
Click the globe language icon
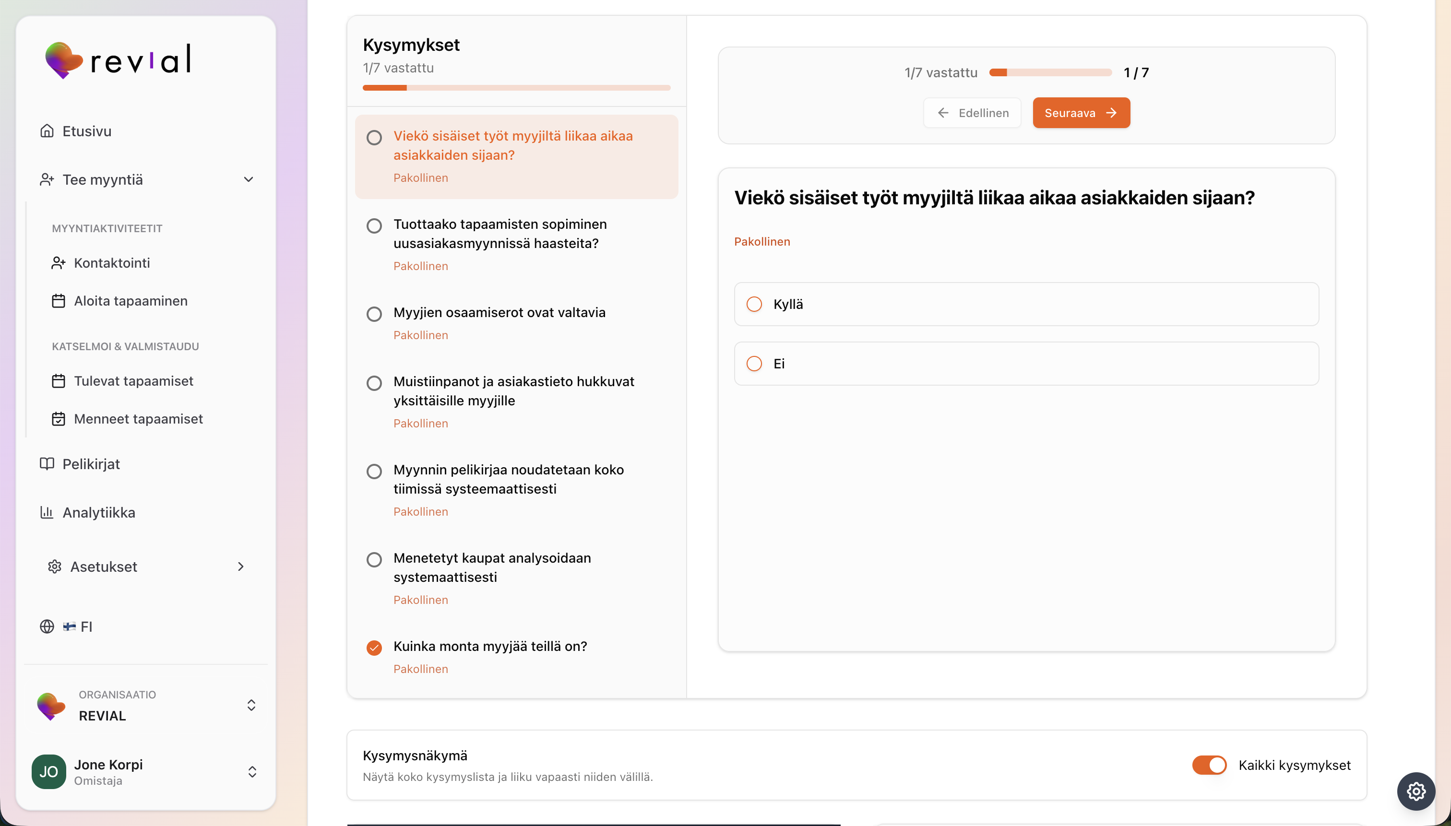coord(47,627)
